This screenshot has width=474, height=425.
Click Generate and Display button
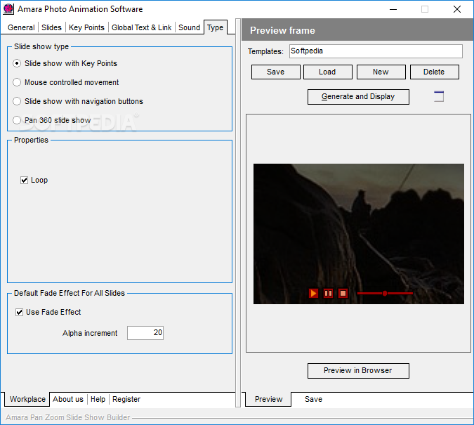[x=358, y=97]
